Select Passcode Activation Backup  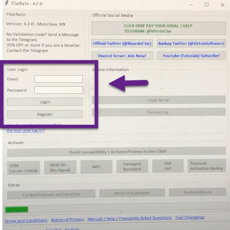[x=207, y=166]
